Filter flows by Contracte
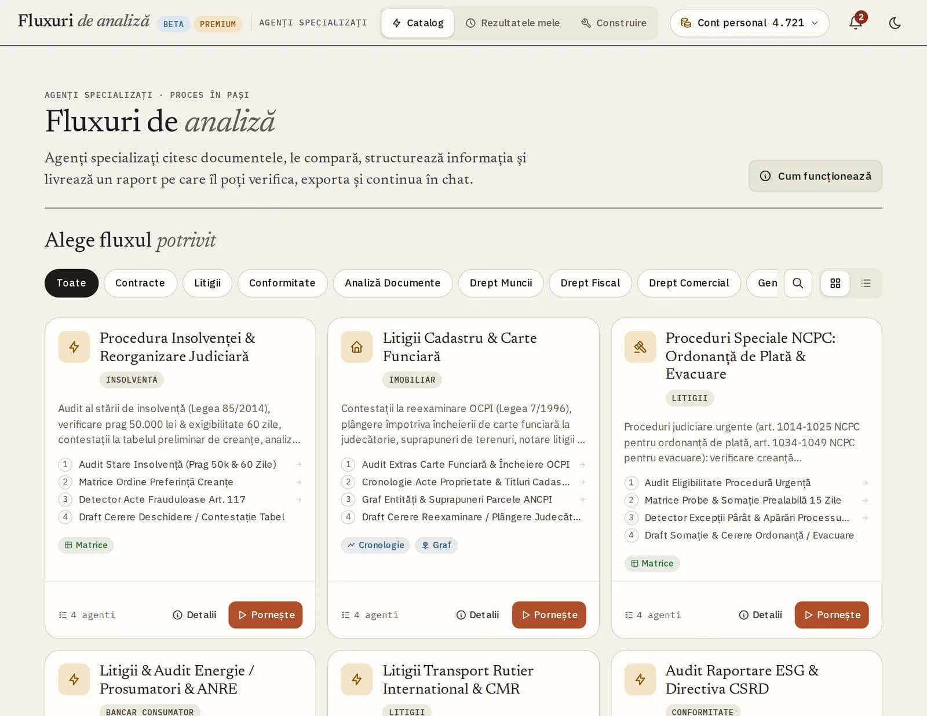Screen dimensions: 927x716 click(x=140, y=283)
